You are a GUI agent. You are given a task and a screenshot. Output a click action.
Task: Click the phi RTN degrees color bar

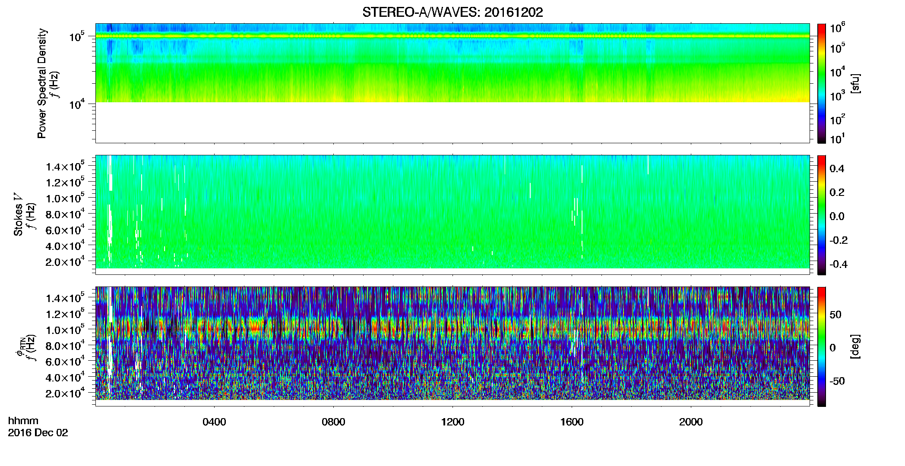[x=822, y=346]
